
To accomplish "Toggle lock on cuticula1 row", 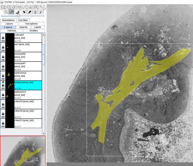I will pos(3,38).
